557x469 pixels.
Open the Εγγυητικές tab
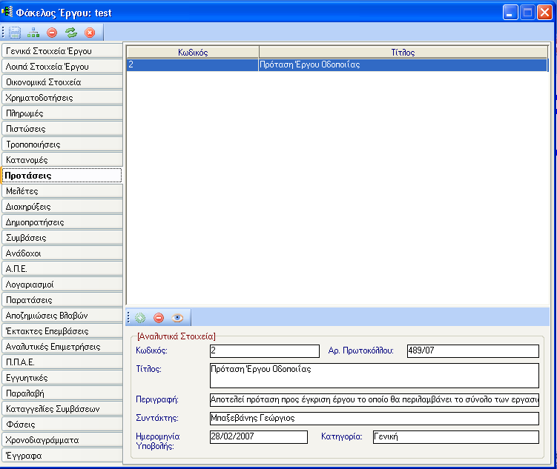pyautogui.click(x=62, y=377)
